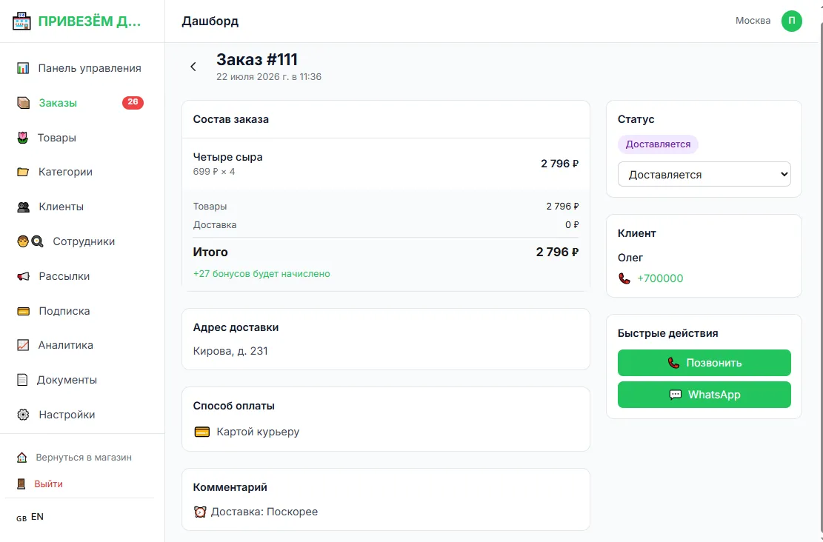Image resolution: width=823 pixels, height=542 pixels.
Task: Click the green П user avatar
Action: pyautogui.click(x=791, y=21)
